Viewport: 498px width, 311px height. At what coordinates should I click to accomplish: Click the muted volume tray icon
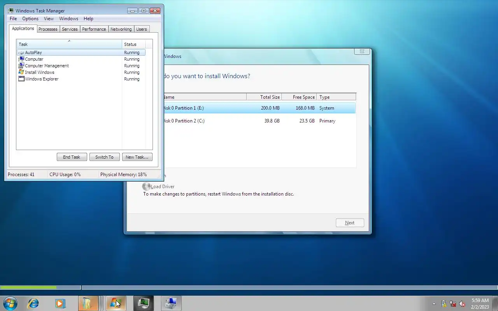[x=462, y=304]
